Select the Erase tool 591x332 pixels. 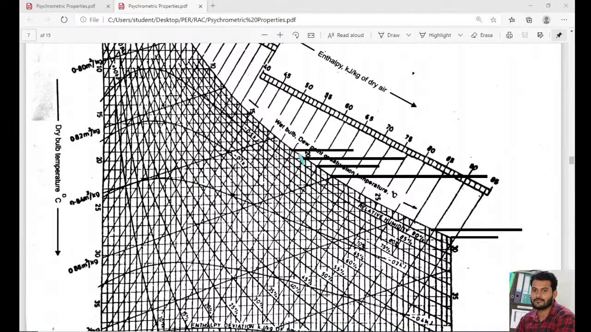[x=482, y=35]
